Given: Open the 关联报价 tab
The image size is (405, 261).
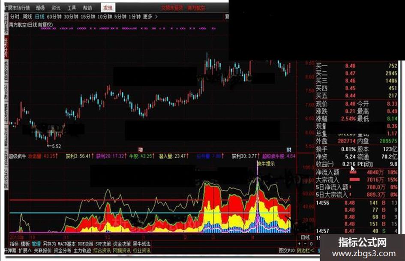Looking at the screenshot, I should coord(42,250).
